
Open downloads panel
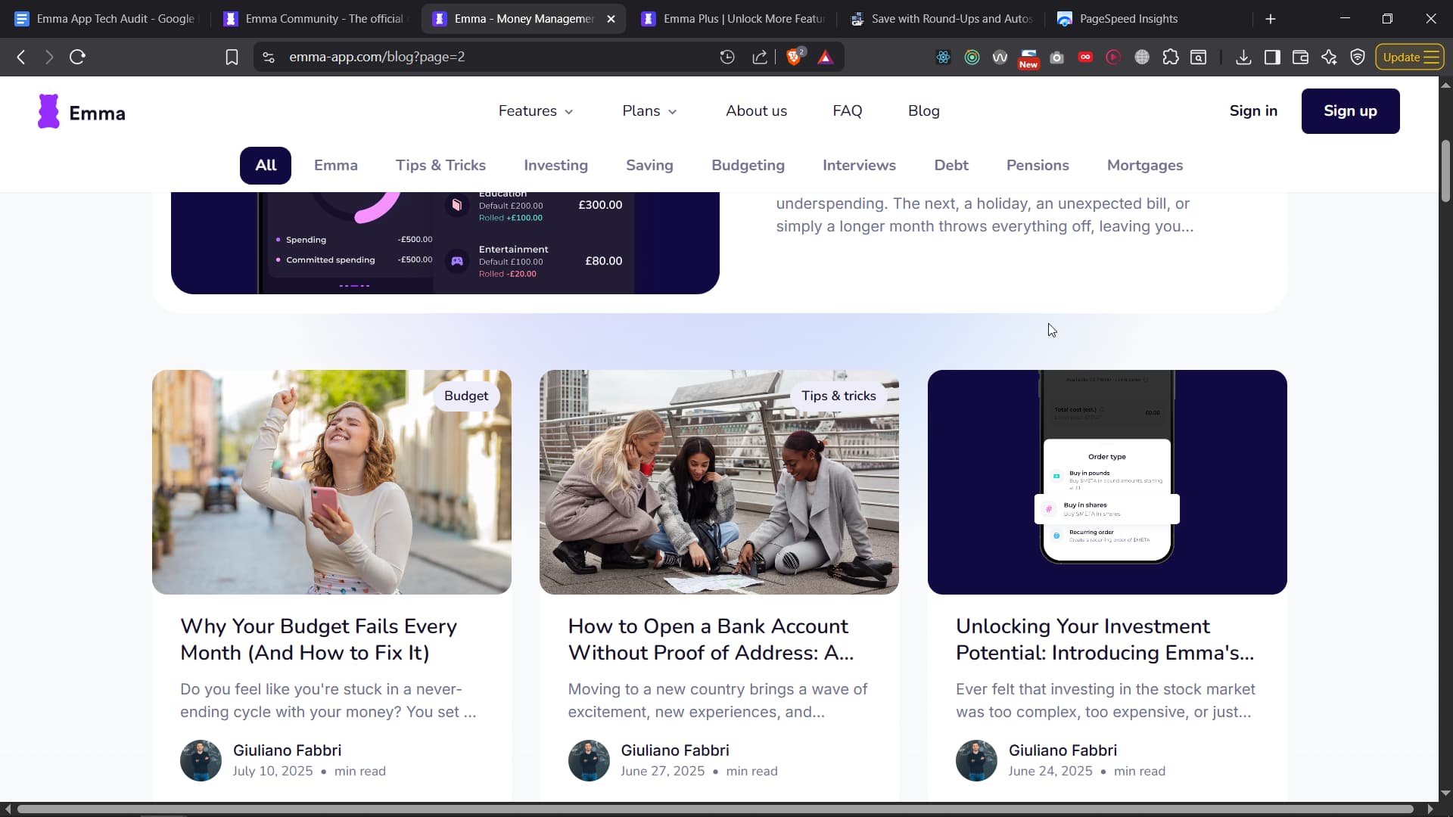(1243, 57)
